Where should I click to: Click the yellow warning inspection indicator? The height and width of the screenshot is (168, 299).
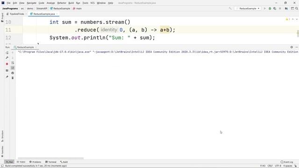pyautogui.click(x=288, y=19)
